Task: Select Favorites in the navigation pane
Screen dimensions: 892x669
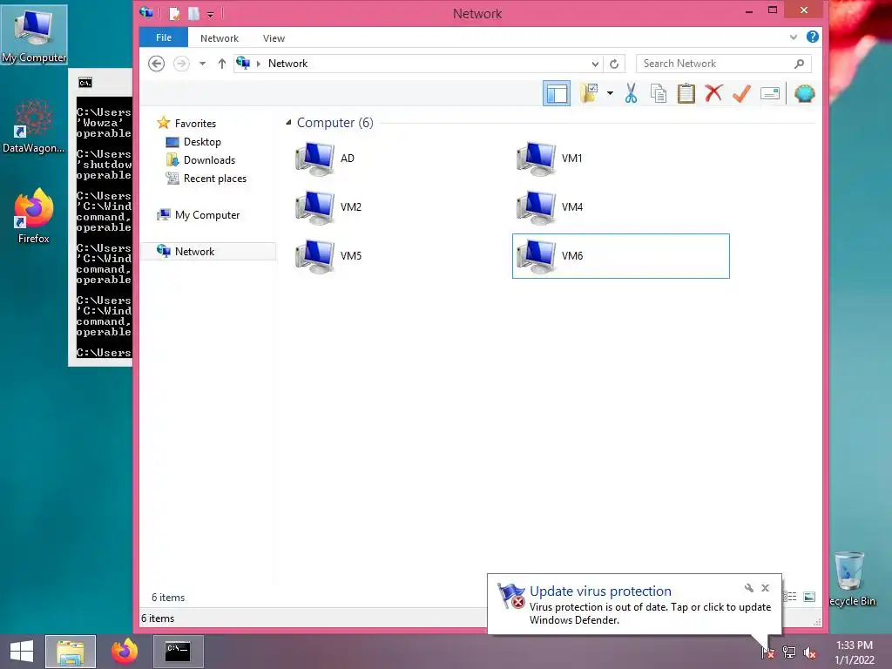Action: [x=195, y=124]
